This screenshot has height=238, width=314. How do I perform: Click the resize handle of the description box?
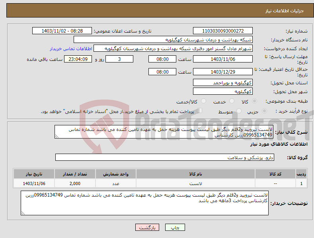[57, 137]
